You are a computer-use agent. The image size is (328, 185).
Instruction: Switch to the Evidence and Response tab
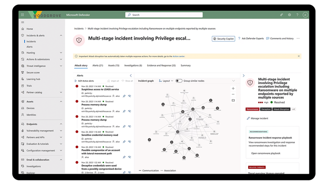click(x=161, y=65)
